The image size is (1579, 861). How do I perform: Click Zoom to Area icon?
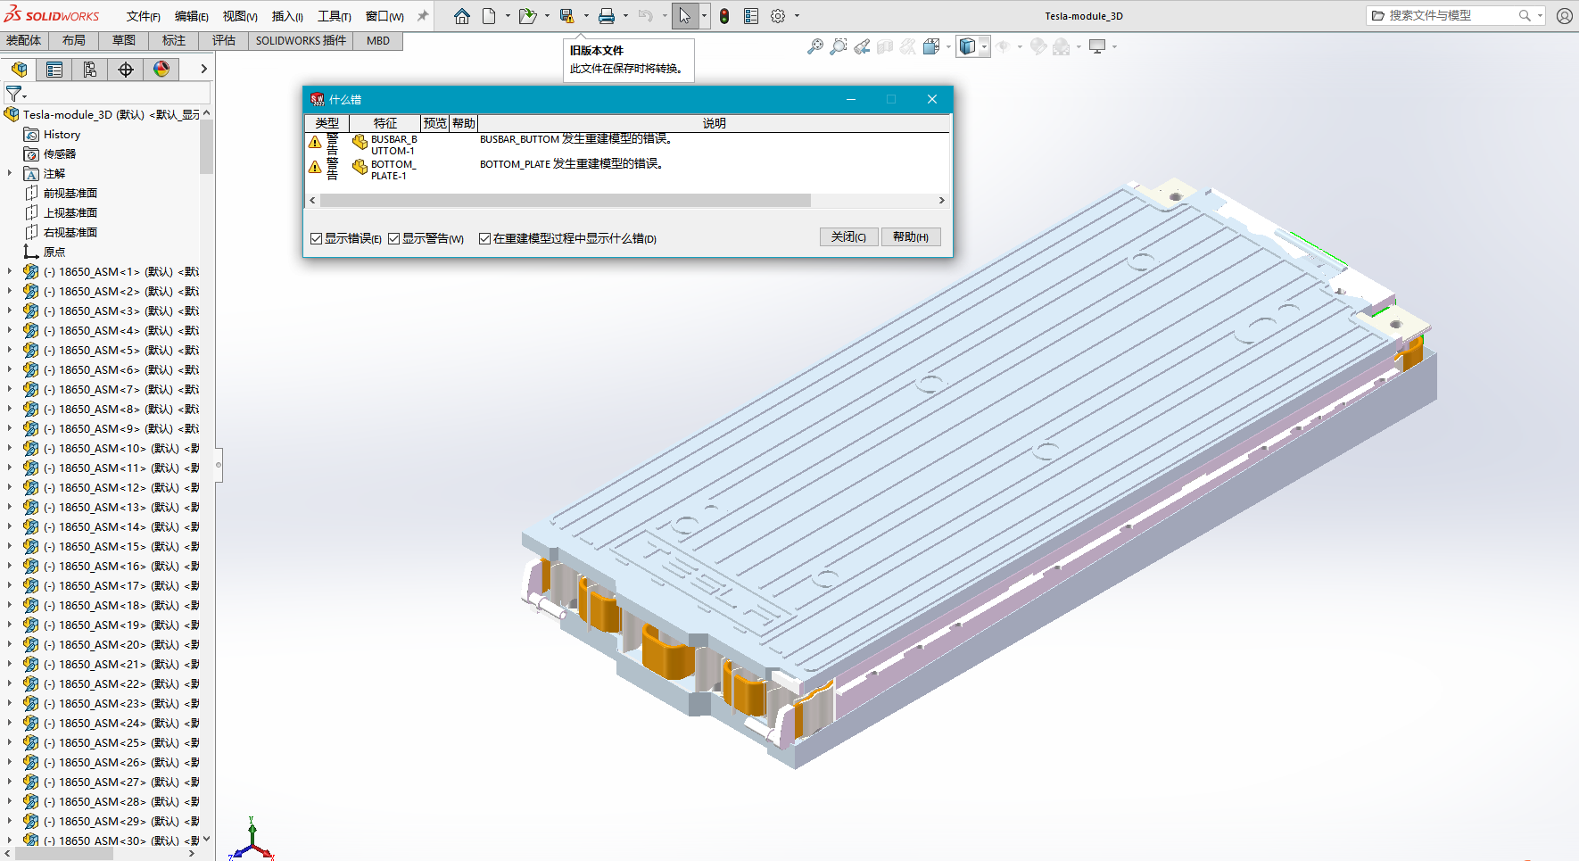click(839, 46)
